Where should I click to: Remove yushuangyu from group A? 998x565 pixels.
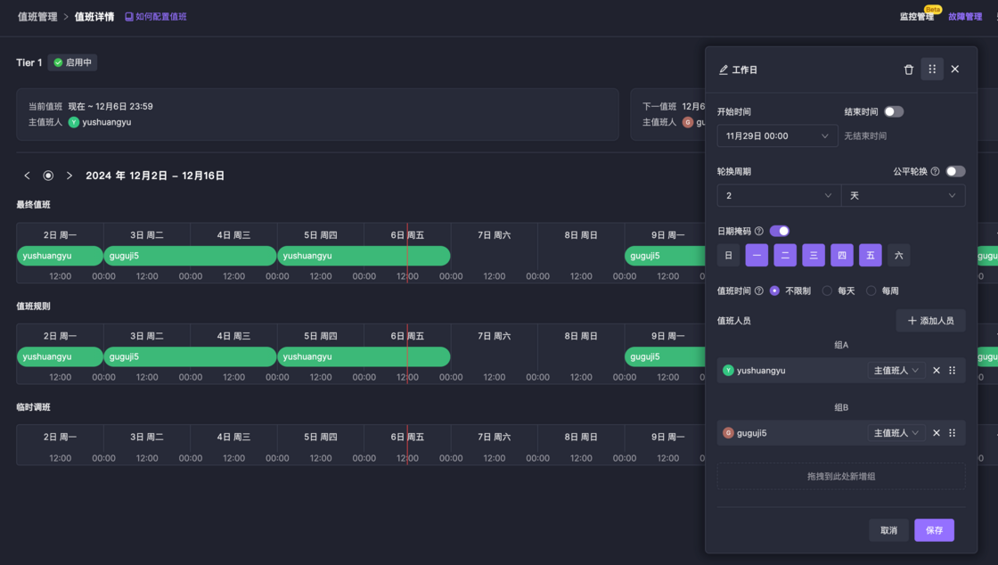(936, 371)
